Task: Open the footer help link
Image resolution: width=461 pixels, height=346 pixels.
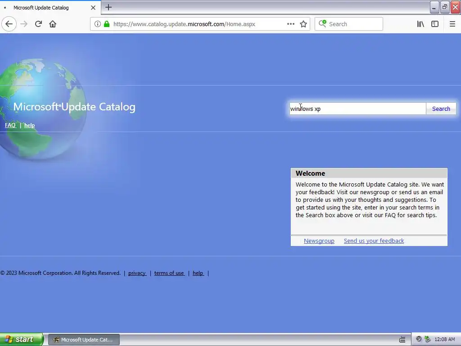Action: (198, 273)
